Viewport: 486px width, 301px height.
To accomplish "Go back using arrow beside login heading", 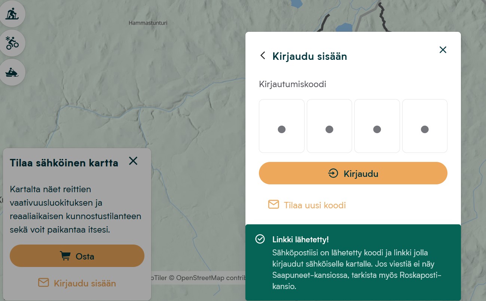I will (x=263, y=56).
